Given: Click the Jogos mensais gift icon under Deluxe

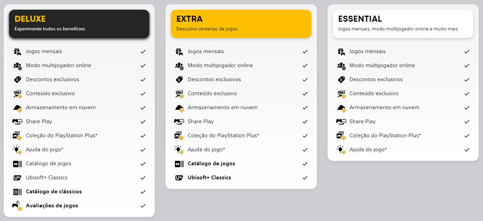Looking at the screenshot, I should (17, 52).
